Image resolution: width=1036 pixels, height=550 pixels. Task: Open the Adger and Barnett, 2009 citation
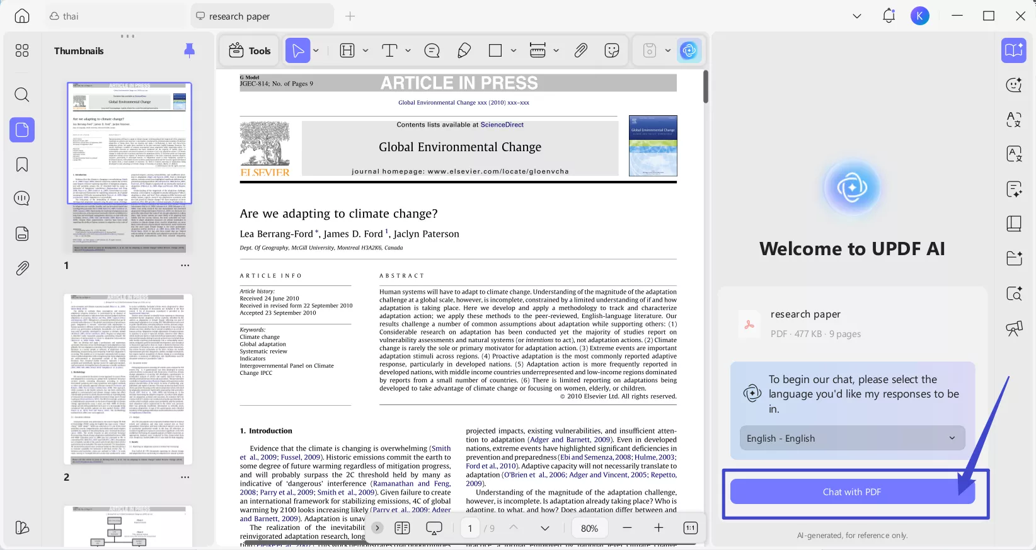coord(570,440)
